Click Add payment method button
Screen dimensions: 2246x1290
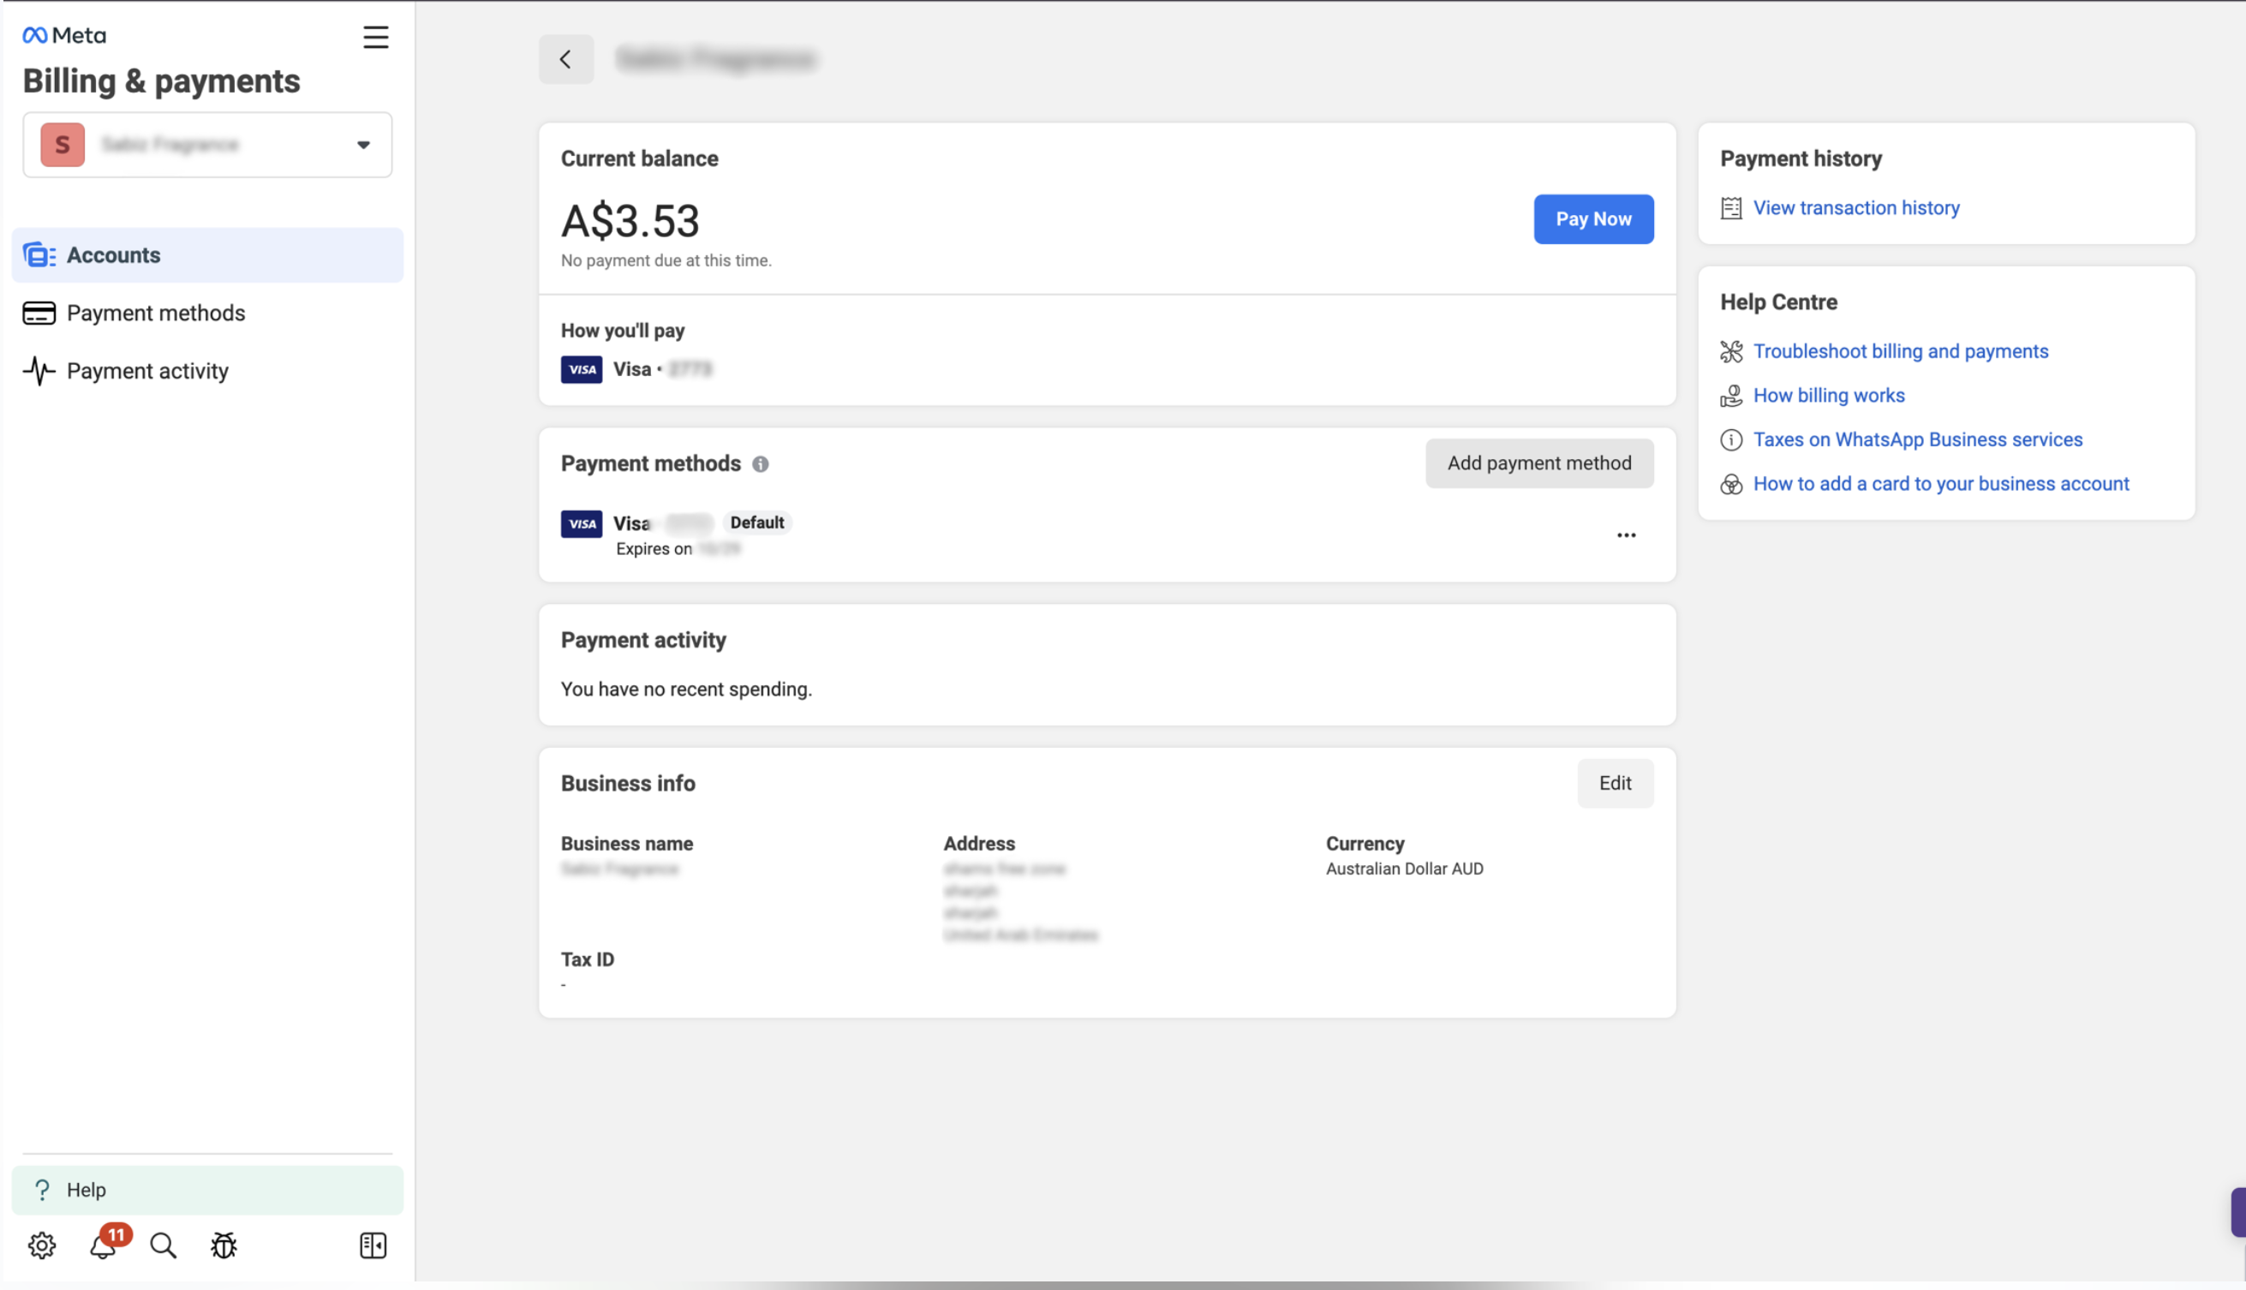tap(1538, 463)
